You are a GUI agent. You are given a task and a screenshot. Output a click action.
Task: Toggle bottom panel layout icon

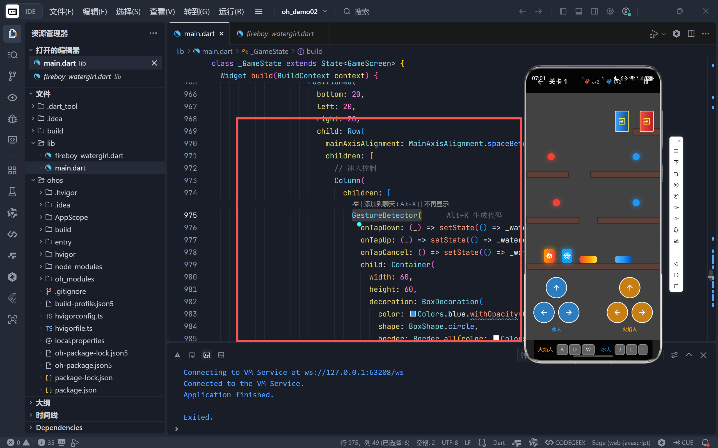click(578, 11)
